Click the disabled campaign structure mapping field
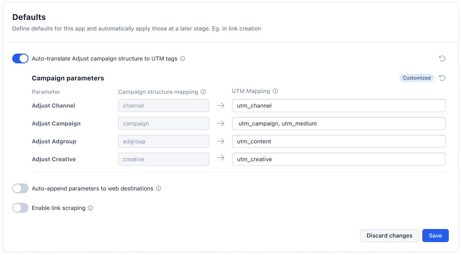The height and width of the screenshot is (255, 461). pos(164,123)
